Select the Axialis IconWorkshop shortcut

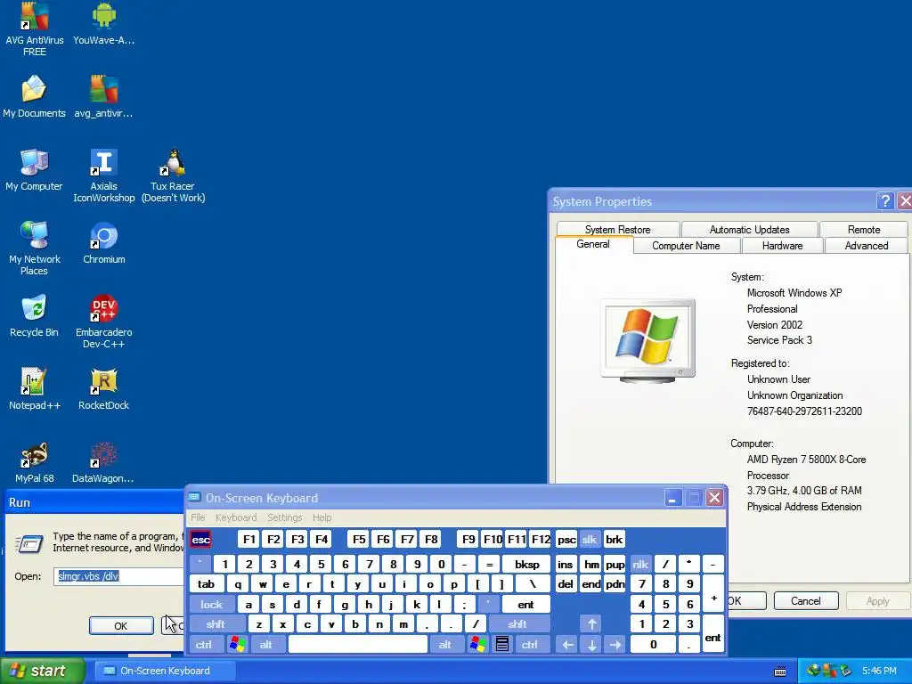103,175
